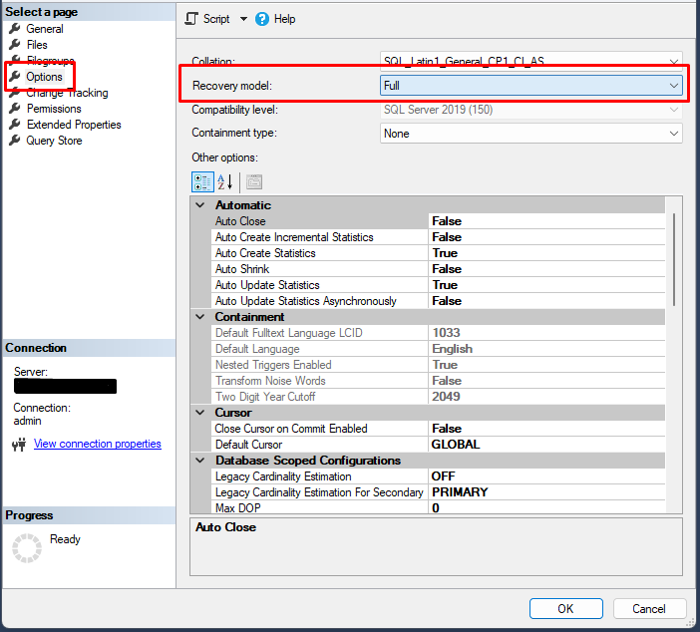Expand the Recovery model dropdown
This screenshot has width=700, height=632.
pyautogui.click(x=673, y=86)
